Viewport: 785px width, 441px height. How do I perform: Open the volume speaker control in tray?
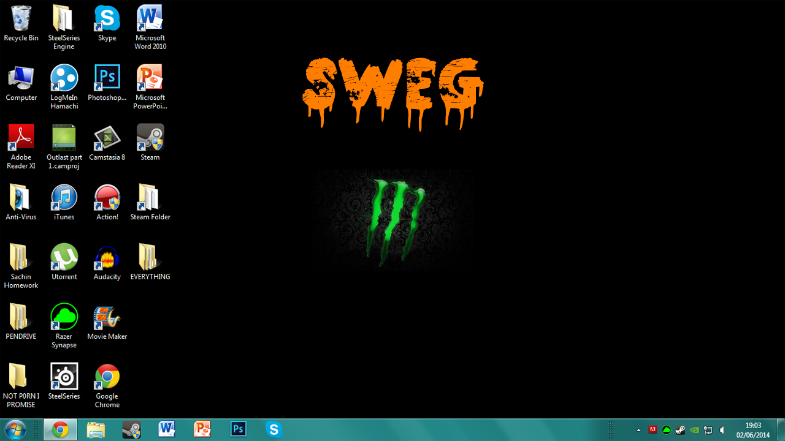722,430
